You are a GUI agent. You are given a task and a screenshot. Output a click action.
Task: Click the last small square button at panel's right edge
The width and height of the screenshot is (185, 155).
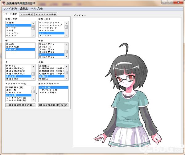coord(66,105)
